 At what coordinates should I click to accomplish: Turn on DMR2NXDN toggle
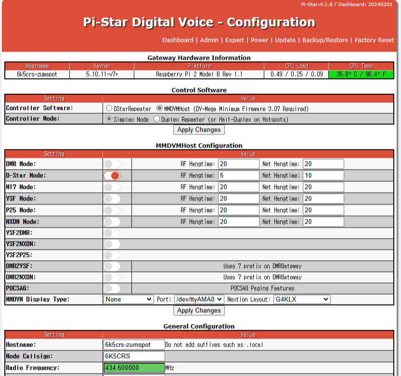coord(112,277)
